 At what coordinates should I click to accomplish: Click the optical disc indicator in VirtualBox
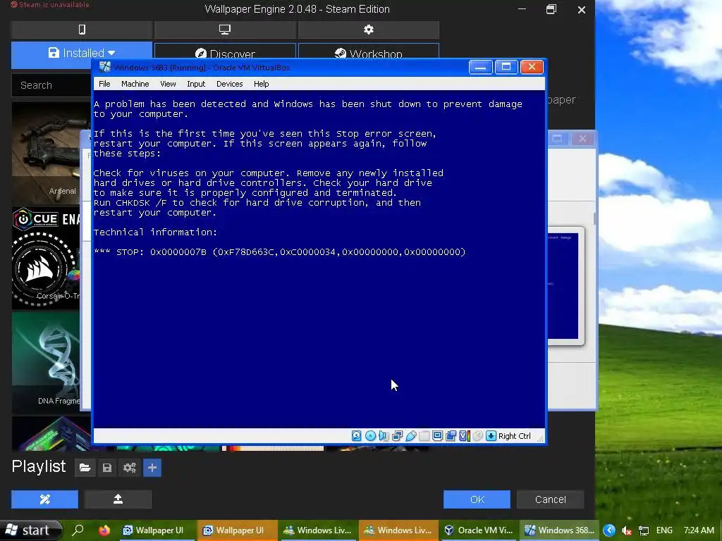pos(370,435)
